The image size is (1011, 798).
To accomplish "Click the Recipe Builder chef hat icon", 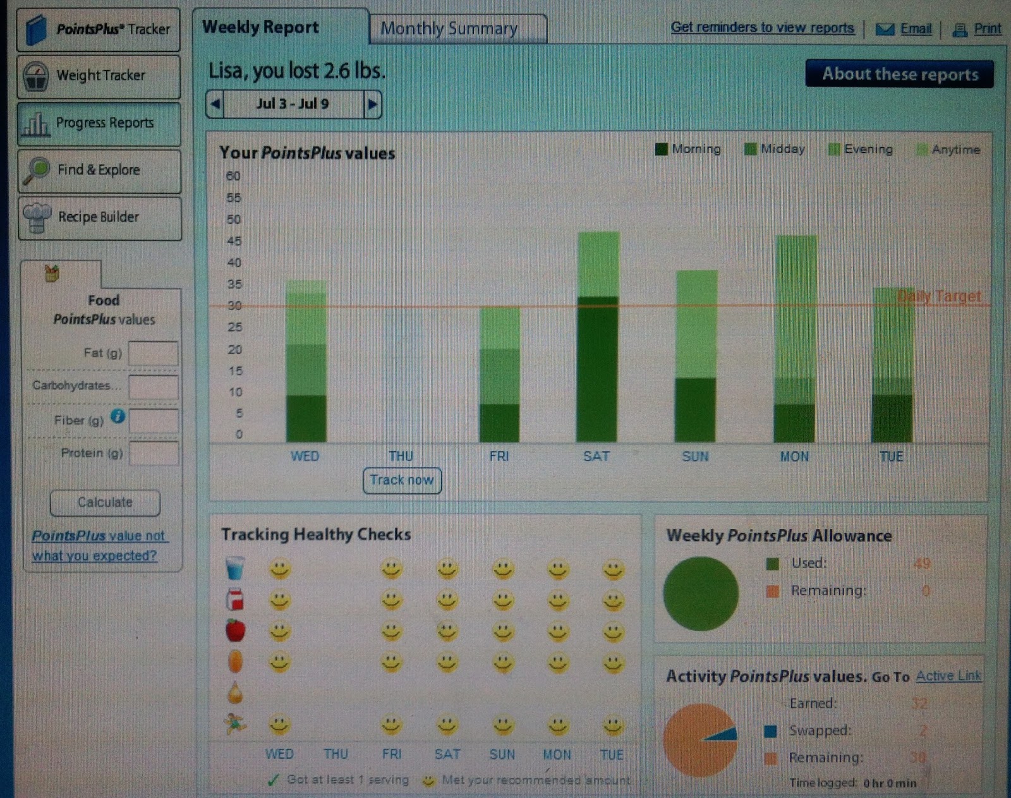I will (37, 218).
